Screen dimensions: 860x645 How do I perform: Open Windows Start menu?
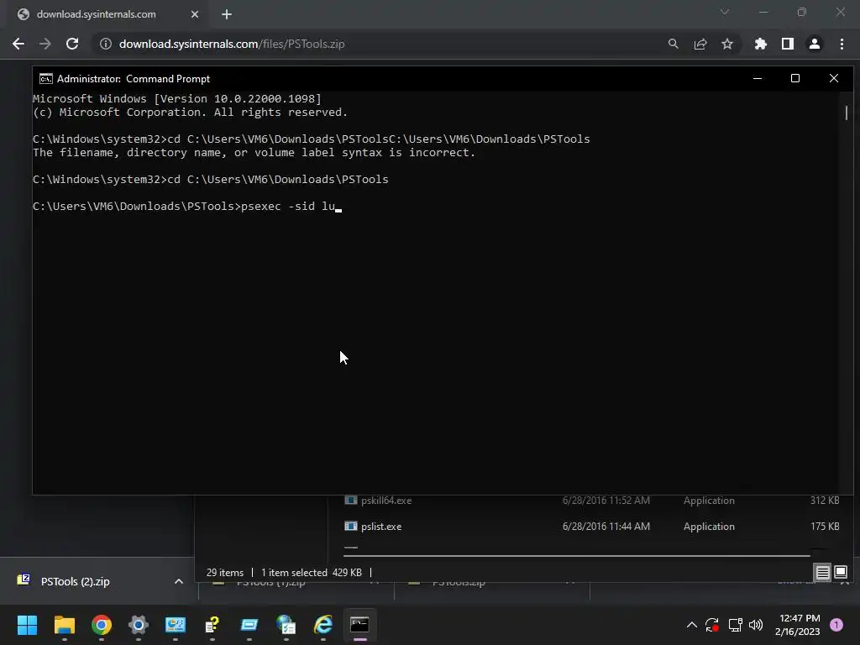tap(27, 625)
